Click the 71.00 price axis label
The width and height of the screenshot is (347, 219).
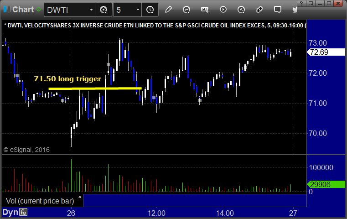coord(318,103)
